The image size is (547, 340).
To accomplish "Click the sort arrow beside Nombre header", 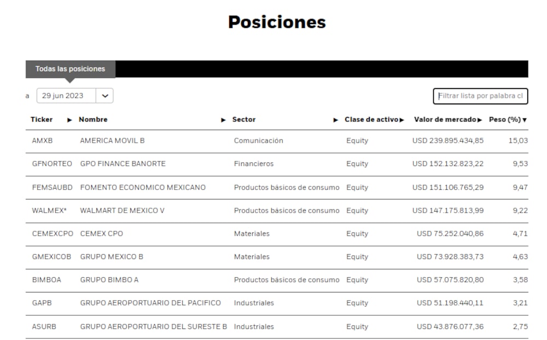I will coord(224,119).
